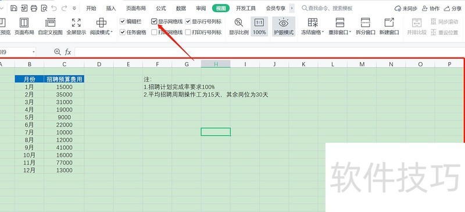Click the 重排窗口 arrange windows icon

coord(340,23)
